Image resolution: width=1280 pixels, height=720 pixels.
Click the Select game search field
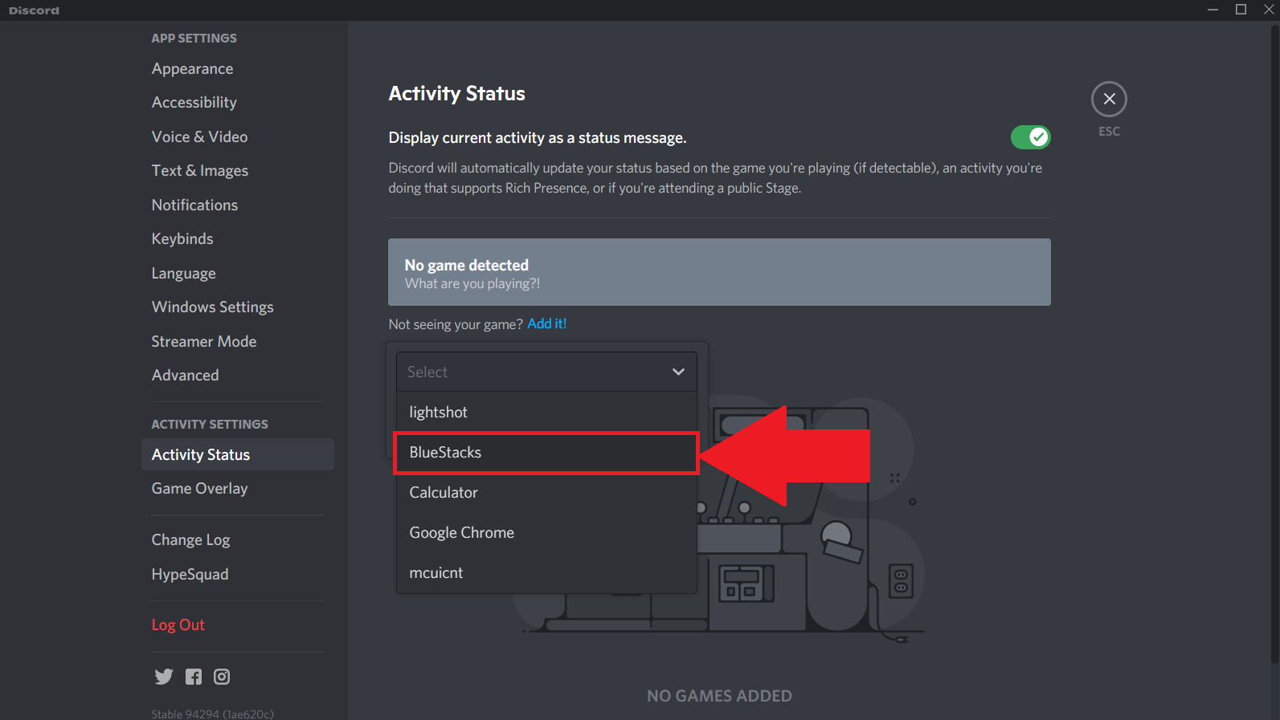click(x=530, y=372)
